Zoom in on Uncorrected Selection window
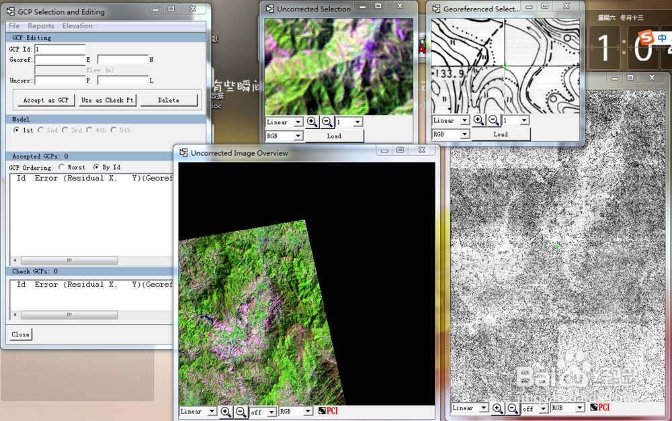672x421 pixels. [312, 122]
